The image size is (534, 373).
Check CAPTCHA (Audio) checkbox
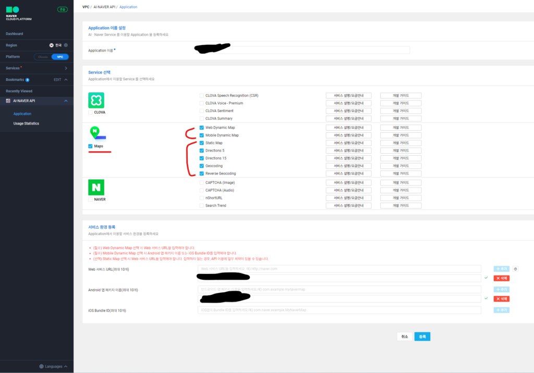(202, 190)
